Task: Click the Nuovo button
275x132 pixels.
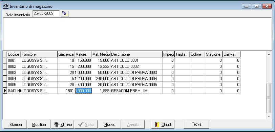Action: click(110, 125)
